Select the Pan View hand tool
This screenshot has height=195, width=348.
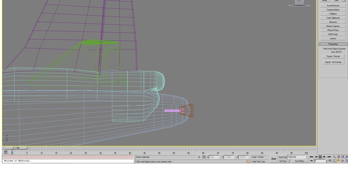click(x=339, y=161)
